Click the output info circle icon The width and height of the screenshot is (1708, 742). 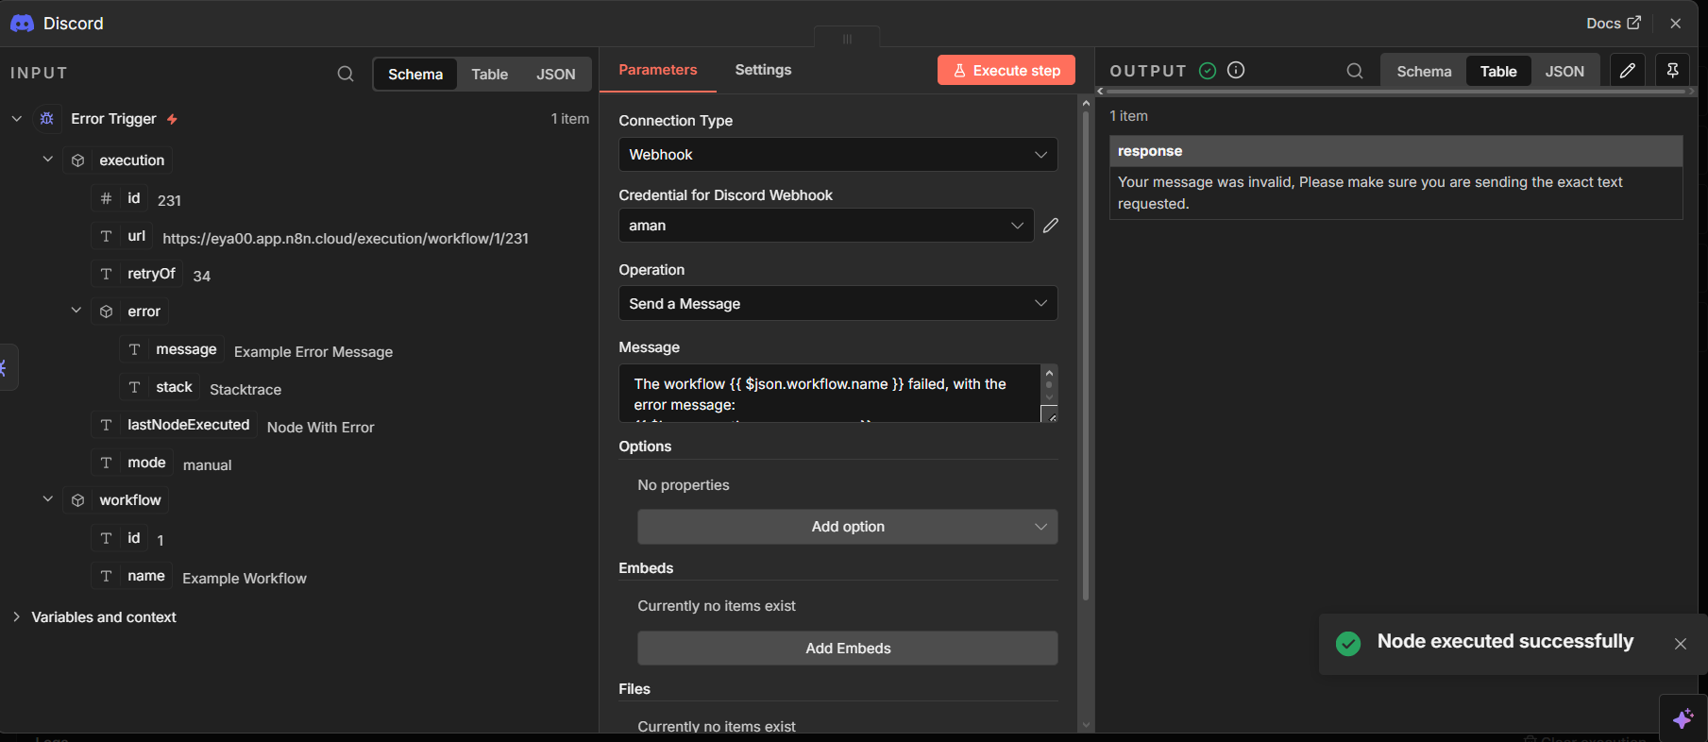1235,71
